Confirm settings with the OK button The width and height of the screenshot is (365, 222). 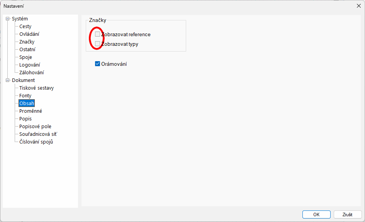pyautogui.click(x=316, y=215)
